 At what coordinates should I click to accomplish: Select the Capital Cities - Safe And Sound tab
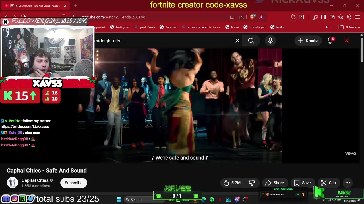point(36,6)
